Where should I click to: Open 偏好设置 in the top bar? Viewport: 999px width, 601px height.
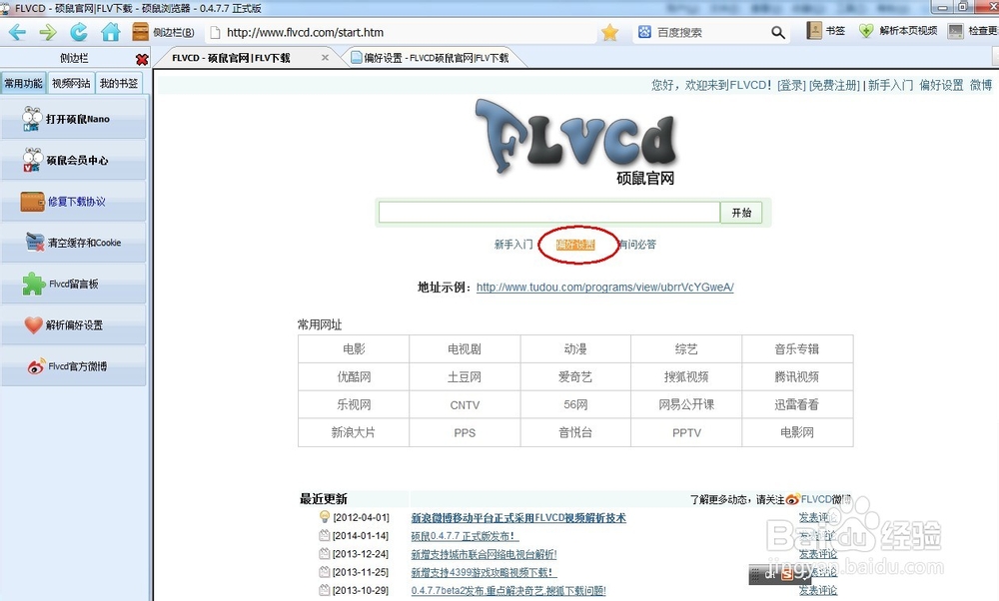click(941, 85)
